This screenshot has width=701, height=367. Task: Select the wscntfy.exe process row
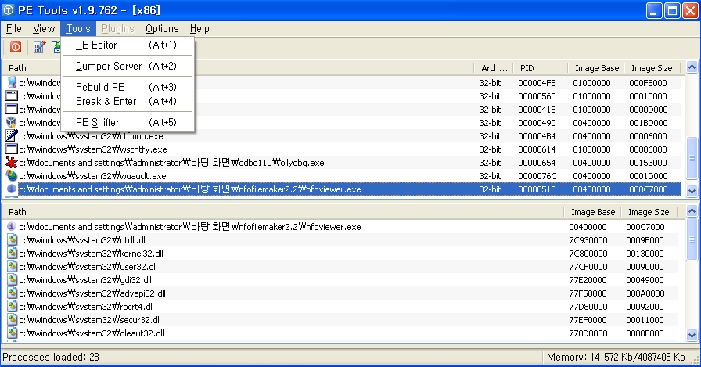(343, 149)
